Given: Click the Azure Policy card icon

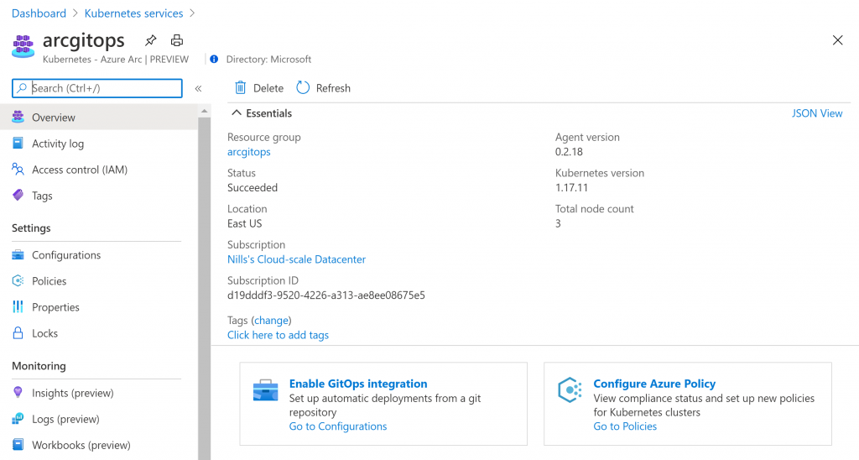Looking at the screenshot, I should coord(570,390).
